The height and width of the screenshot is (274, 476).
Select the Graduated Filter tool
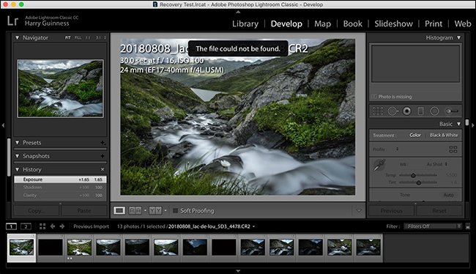(421, 111)
